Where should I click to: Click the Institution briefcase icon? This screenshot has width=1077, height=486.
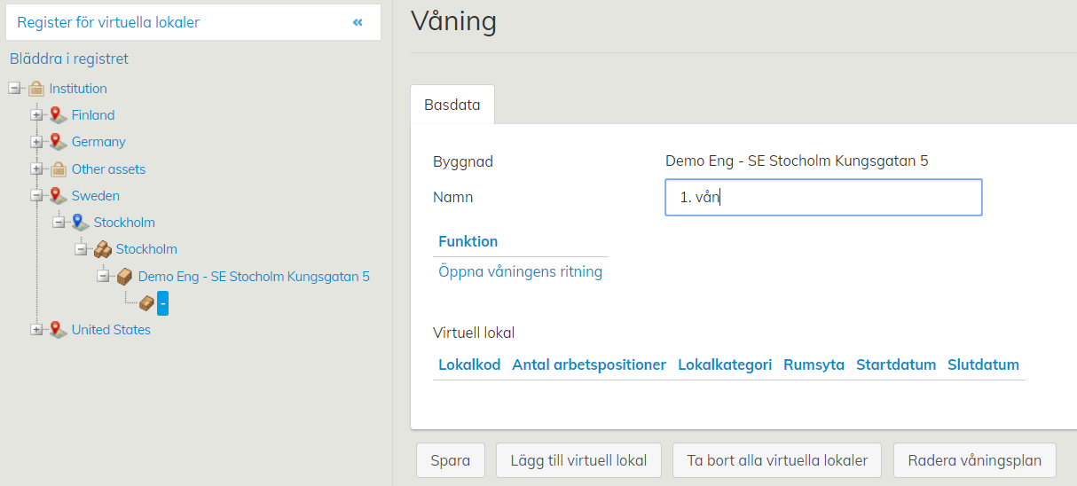[36, 89]
